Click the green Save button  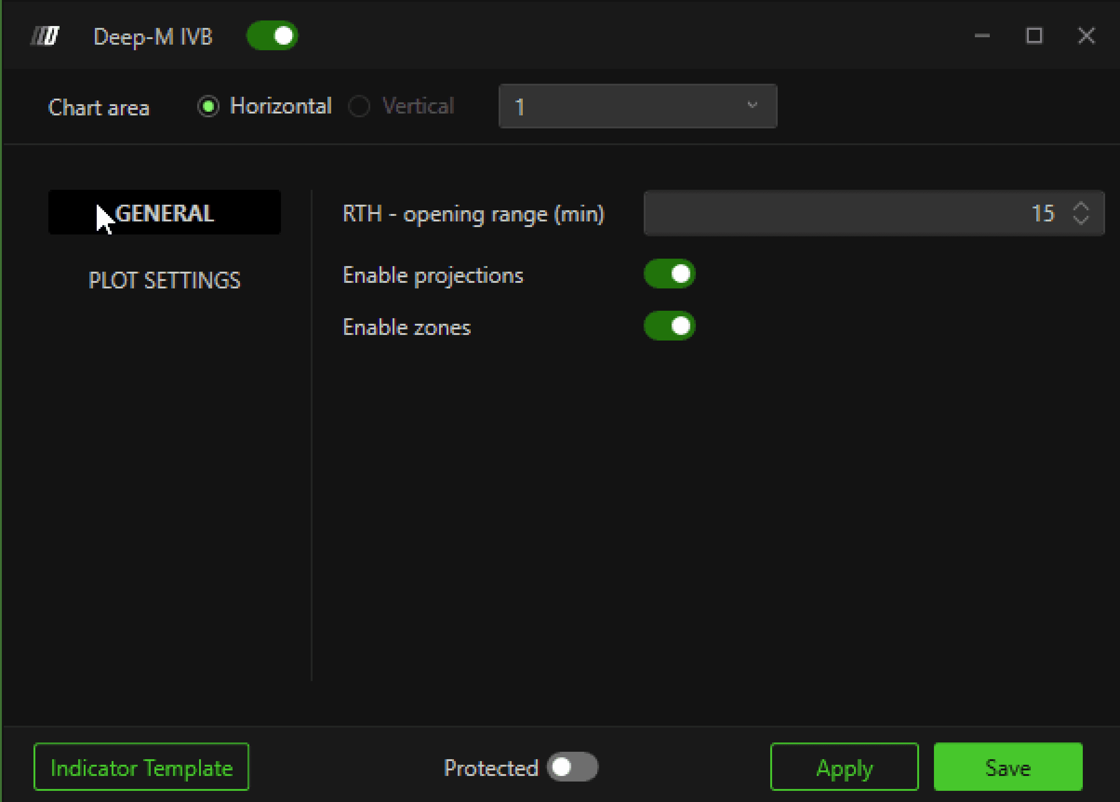pos(1007,767)
